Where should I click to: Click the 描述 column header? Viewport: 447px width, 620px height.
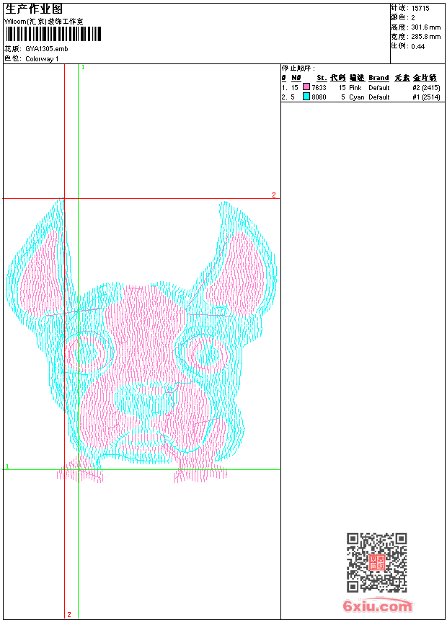(357, 78)
